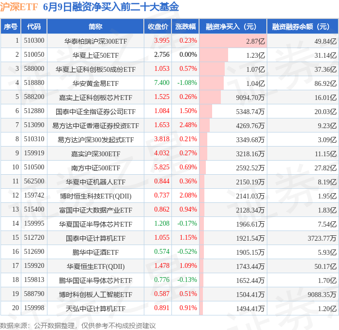The height and width of the screenshot is (330, 339).
Task: Select fund name 国泰中证全指证券公司ETF
Action: coord(95,111)
